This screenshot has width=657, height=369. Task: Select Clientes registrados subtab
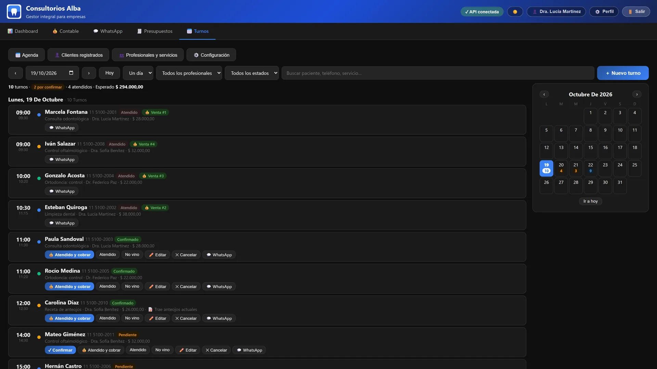tap(78, 55)
